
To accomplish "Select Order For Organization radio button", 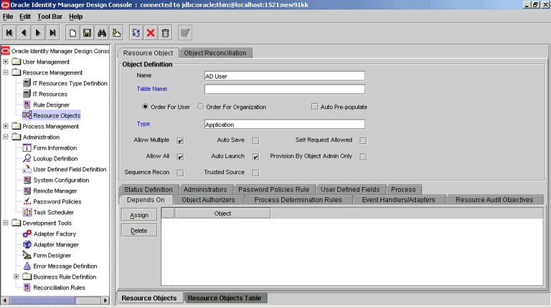I will click(201, 107).
